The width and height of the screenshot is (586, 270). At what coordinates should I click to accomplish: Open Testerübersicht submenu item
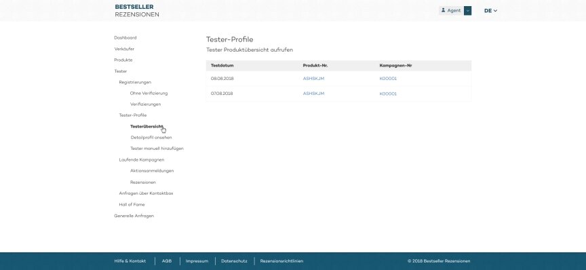point(146,126)
